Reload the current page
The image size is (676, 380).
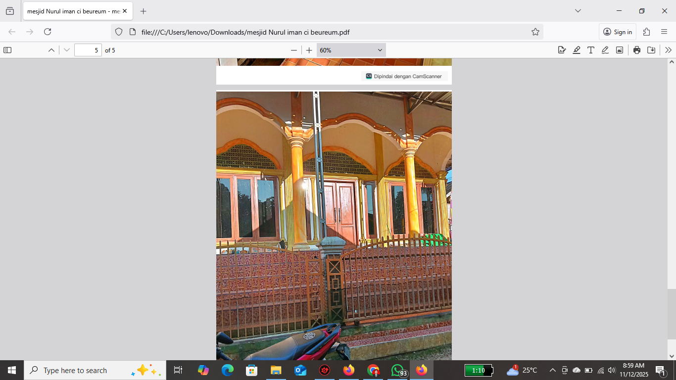(x=48, y=32)
